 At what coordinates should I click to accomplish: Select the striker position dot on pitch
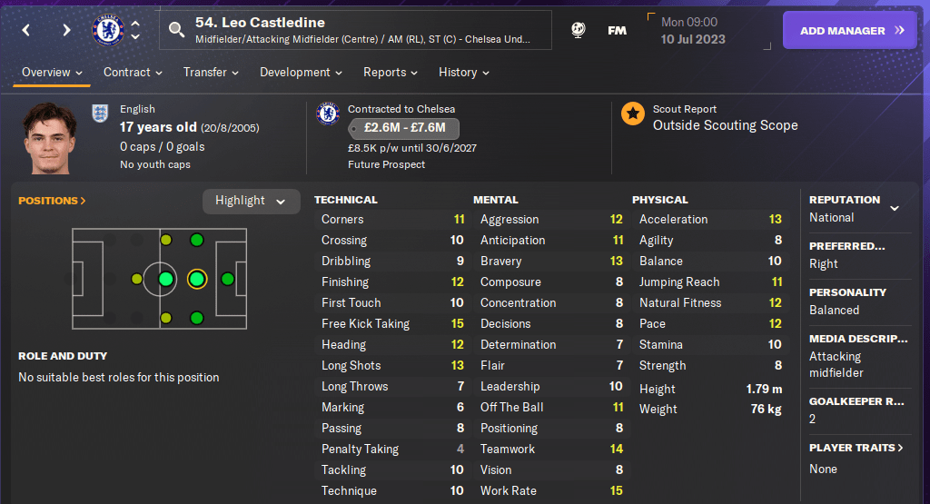pos(227,279)
